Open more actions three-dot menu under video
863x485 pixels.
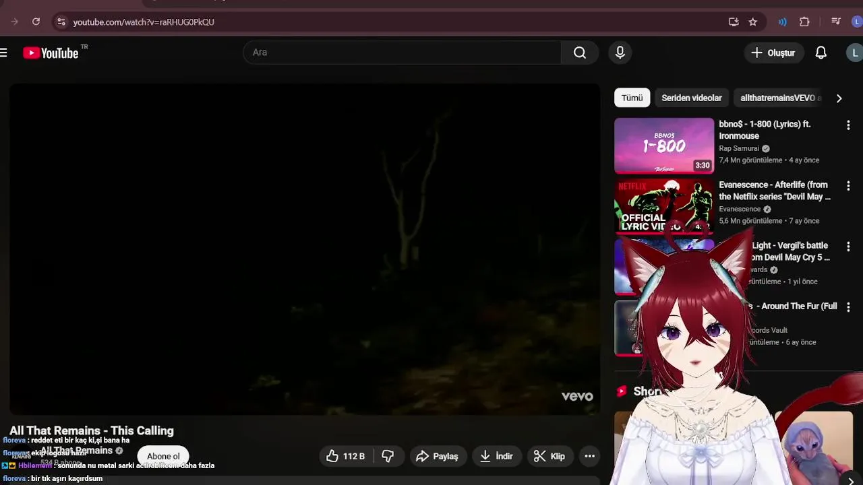589,456
